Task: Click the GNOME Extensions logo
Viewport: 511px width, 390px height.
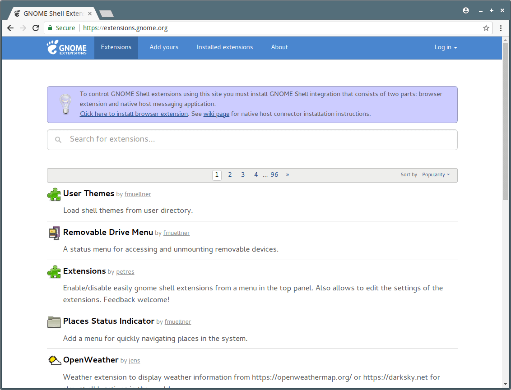Action: (x=66, y=47)
